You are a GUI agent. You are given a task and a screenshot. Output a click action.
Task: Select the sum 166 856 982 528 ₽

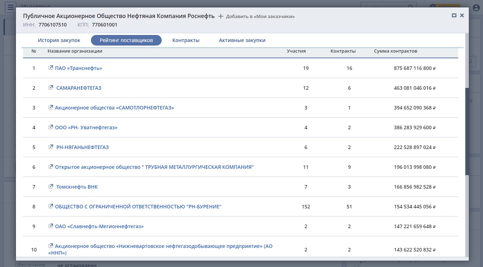(415, 187)
